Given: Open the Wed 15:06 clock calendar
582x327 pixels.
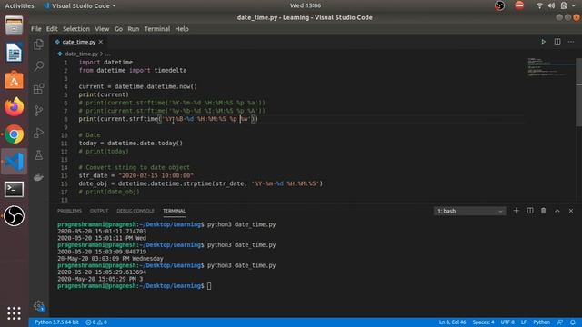Looking at the screenshot, I should (x=306, y=5).
